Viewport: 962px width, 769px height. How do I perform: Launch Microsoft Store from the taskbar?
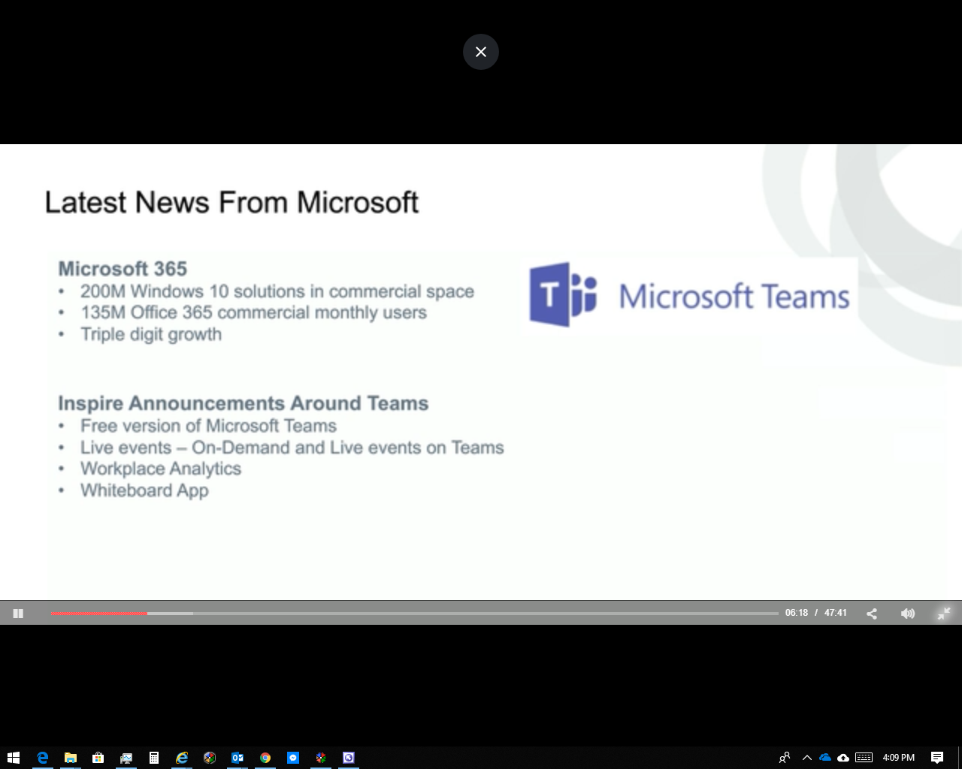coord(98,758)
